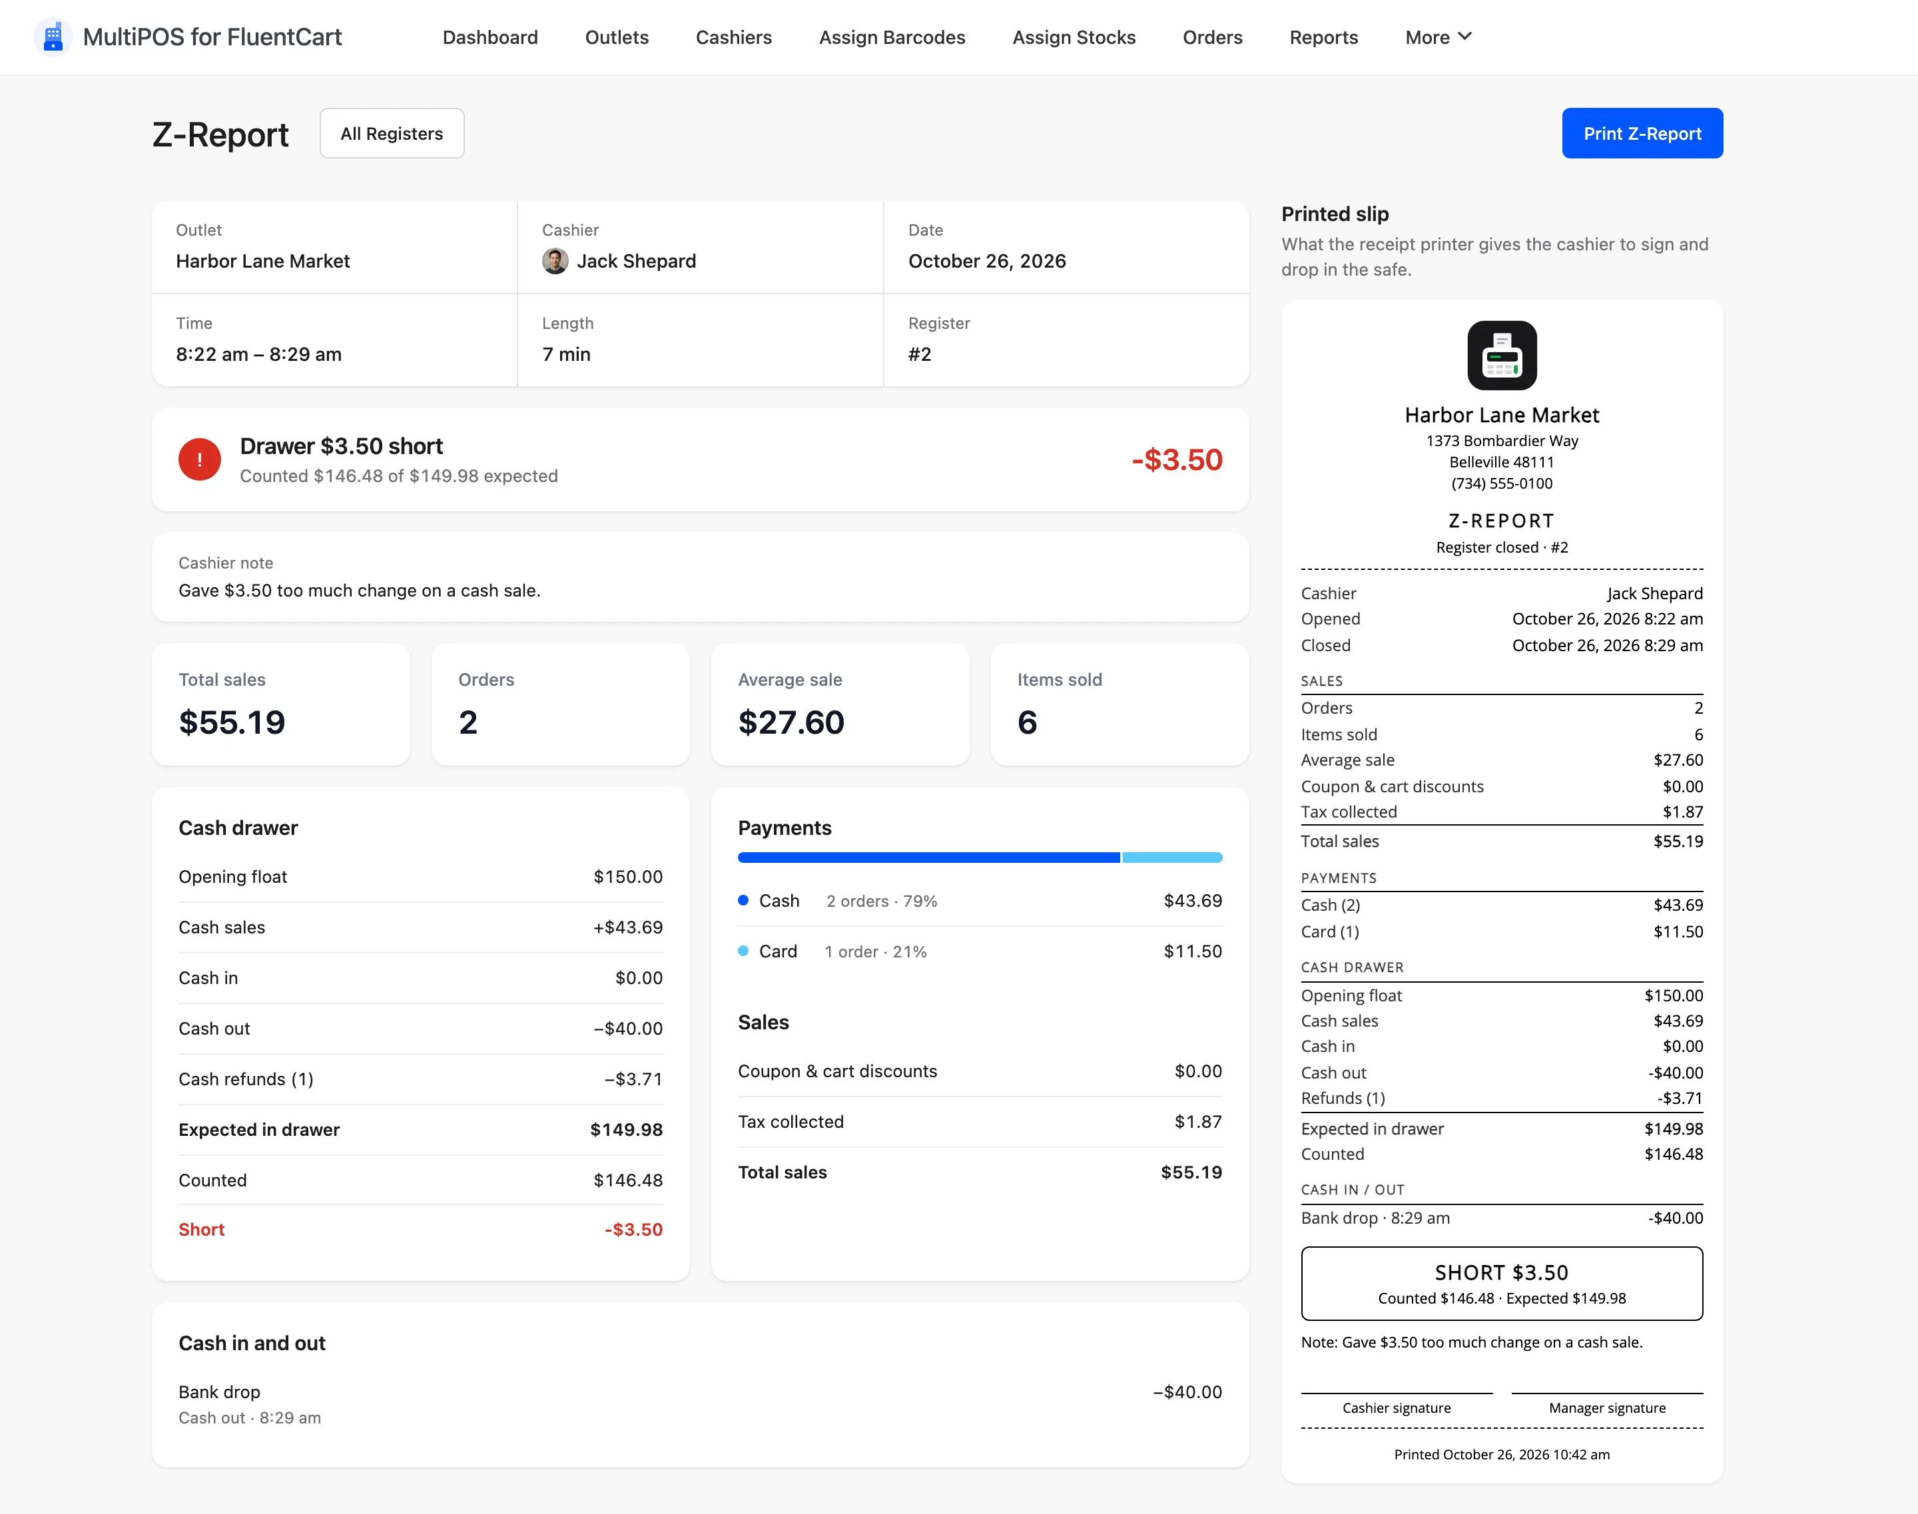Expand the More menu chevron
This screenshot has height=1514, width=1918.
1465,37
